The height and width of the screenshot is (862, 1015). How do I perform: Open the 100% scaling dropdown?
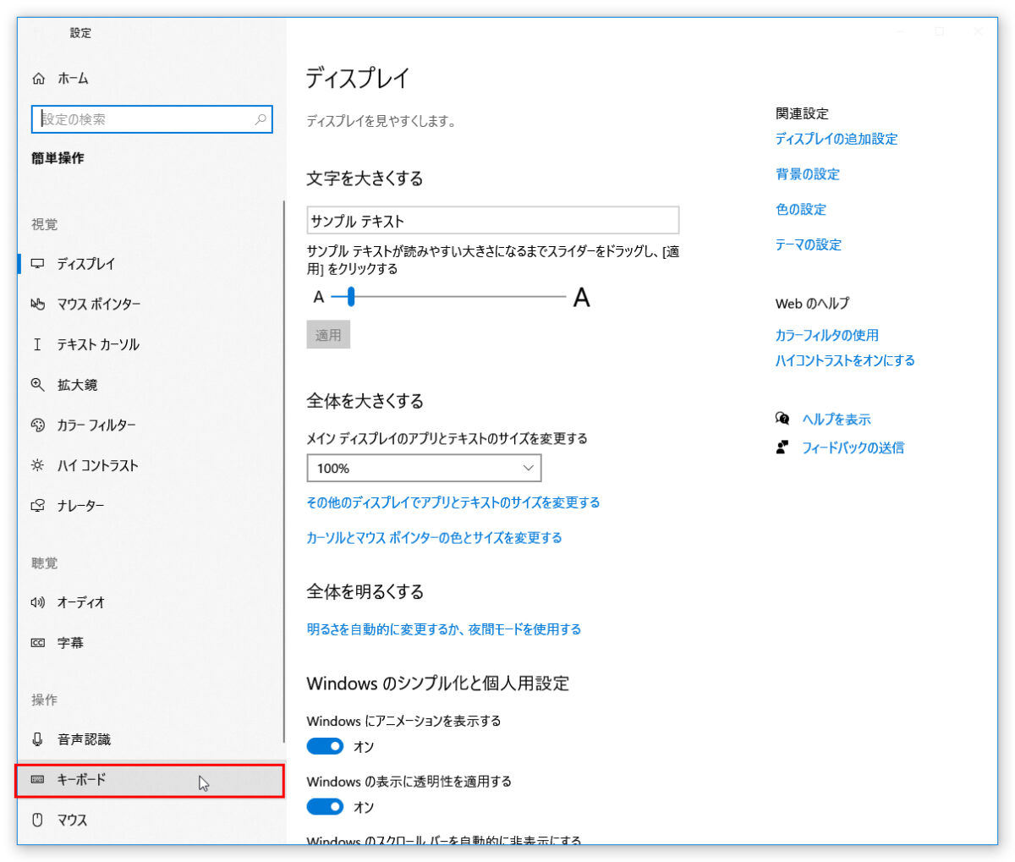[x=424, y=468]
